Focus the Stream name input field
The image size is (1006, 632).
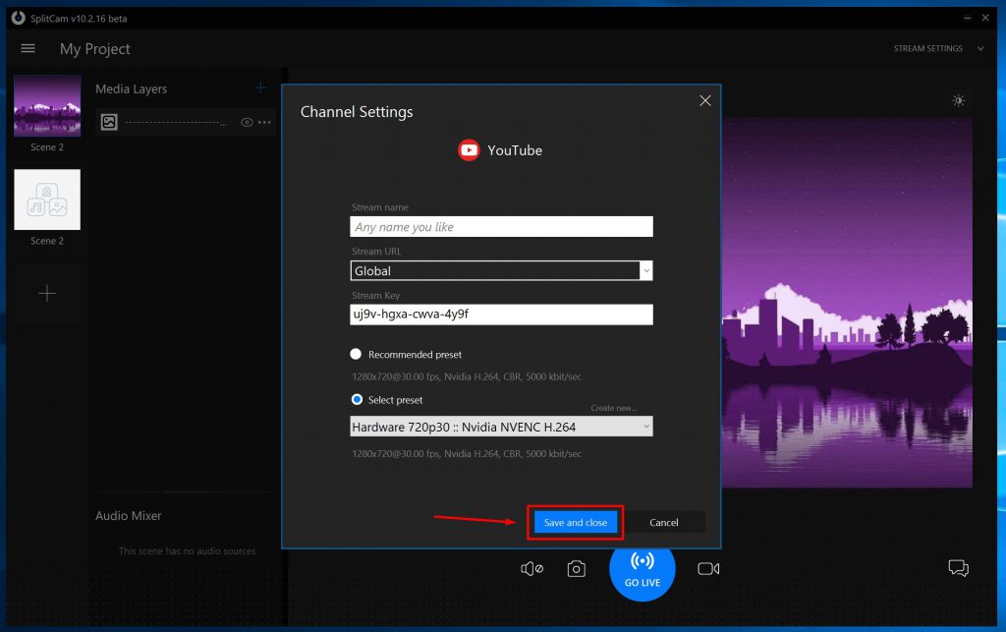502,226
